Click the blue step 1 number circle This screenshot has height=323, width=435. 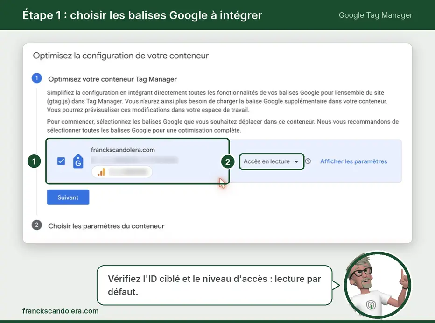pyautogui.click(x=36, y=78)
